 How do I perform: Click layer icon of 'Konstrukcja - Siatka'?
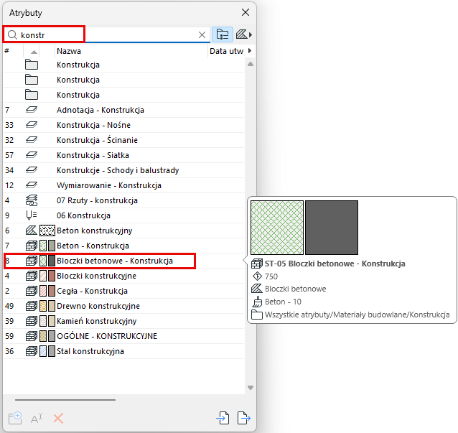coord(32,155)
